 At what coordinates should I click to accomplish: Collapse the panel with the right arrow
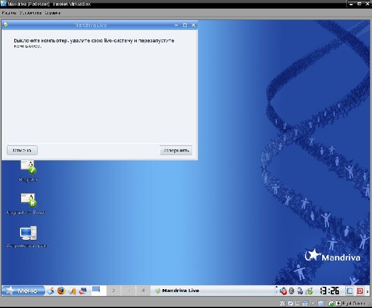point(368,291)
